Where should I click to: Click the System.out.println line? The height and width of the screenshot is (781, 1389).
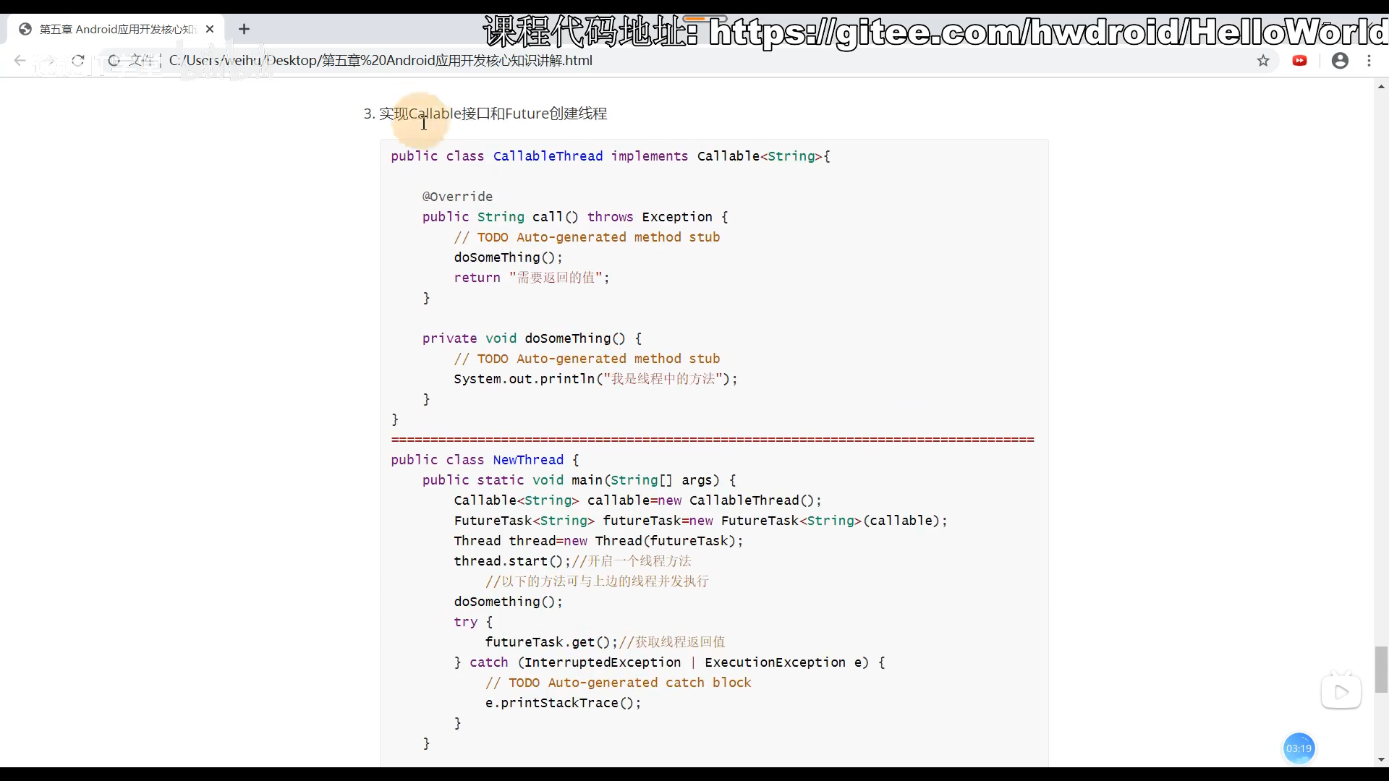click(595, 379)
